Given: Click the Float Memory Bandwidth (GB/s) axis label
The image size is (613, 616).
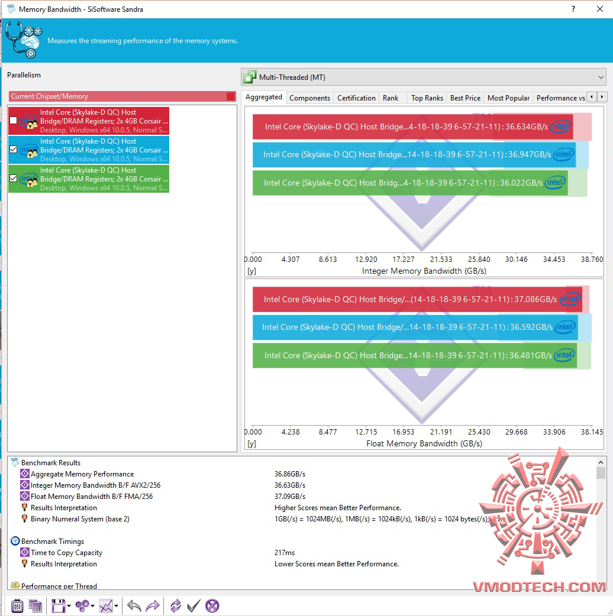Looking at the screenshot, I should (x=424, y=443).
